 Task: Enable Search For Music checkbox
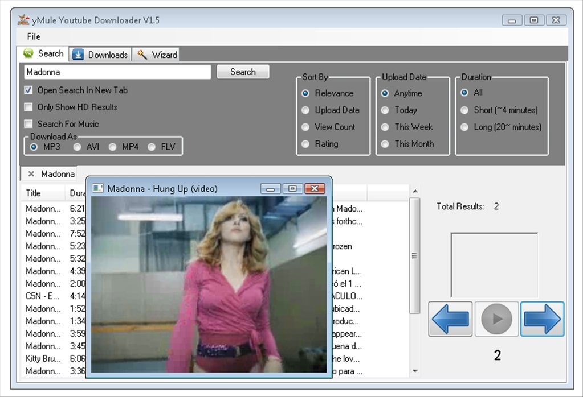point(28,124)
